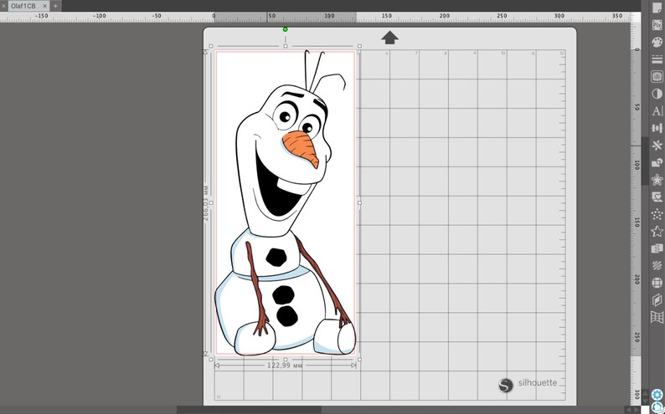Open the Shear/3D folded panel icon
665x414 pixels.
(x=657, y=299)
